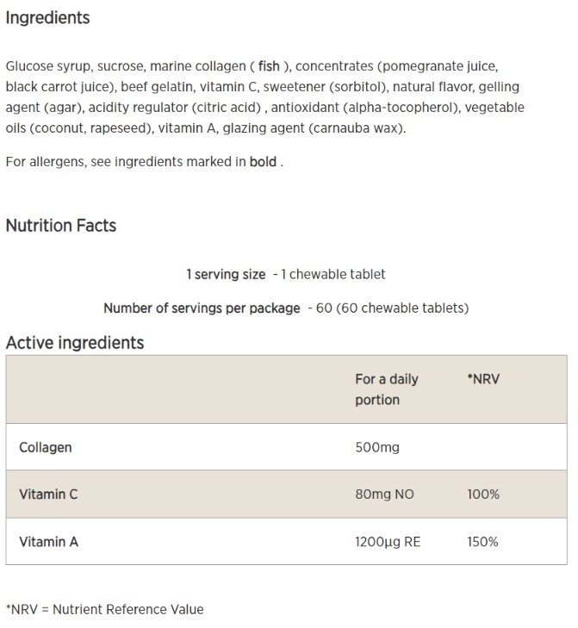Viewport: 578px width, 628px height.
Task: Click the bold word fish in ingredients
Action: click(x=268, y=65)
